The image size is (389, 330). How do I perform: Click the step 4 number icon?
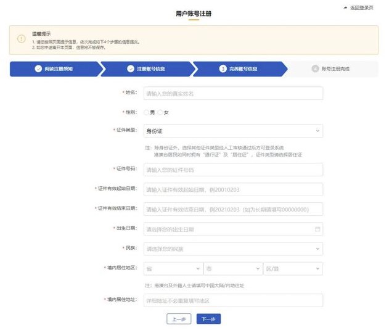point(315,69)
